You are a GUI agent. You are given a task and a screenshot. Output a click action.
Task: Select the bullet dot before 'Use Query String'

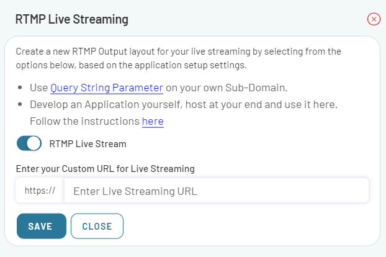20,88
